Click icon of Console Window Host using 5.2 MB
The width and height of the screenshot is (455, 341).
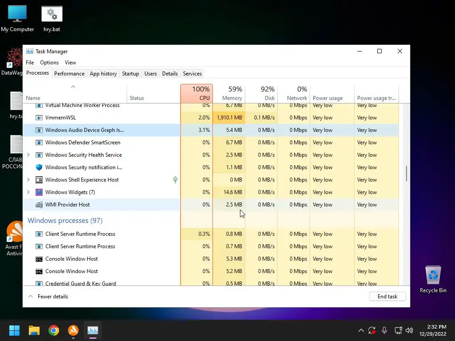tap(39, 271)
